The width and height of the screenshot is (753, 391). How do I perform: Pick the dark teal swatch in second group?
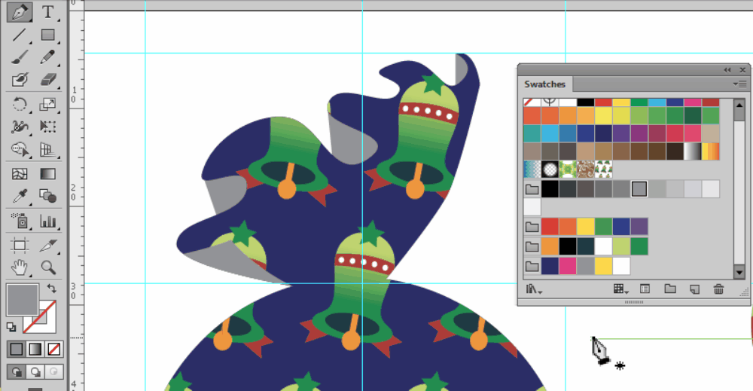click(x=585, y=246)
